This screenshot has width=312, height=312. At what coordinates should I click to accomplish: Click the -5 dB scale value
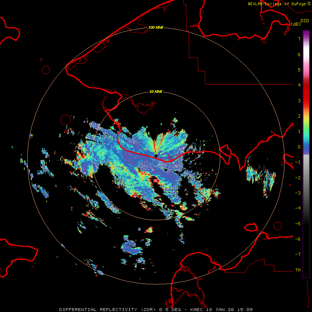coord(298,224)
